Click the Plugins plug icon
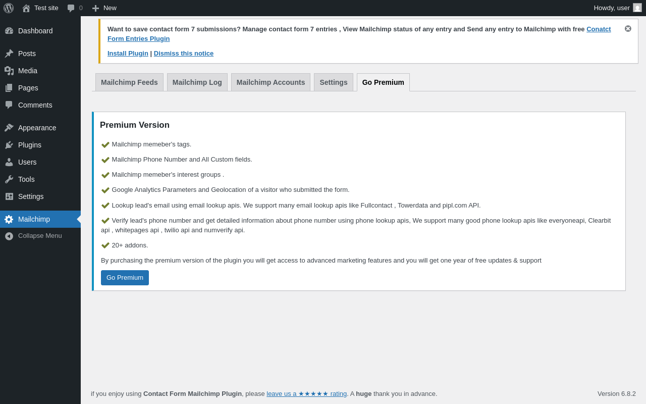The height and width of the screenshot is (404, 646). point(9,145)
